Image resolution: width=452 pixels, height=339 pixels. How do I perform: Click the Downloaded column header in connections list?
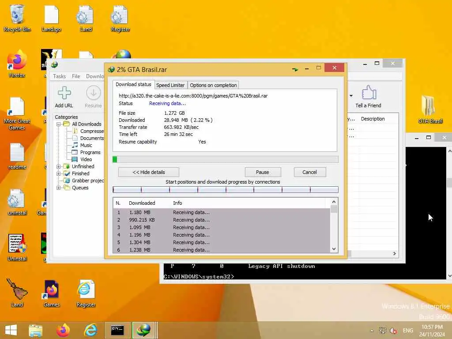point(142,203)
